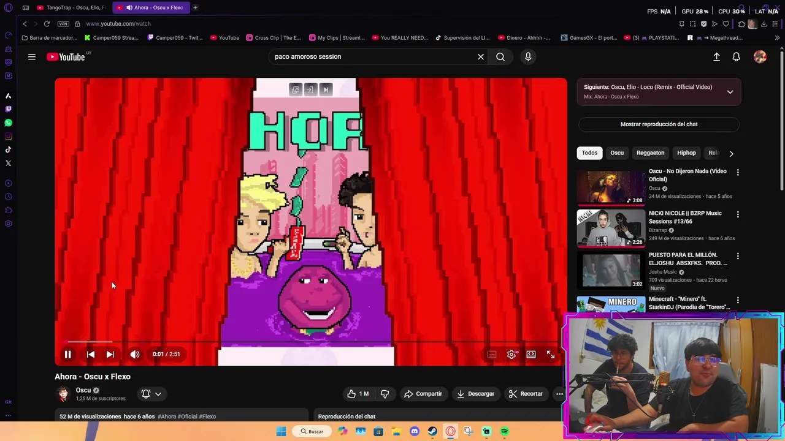Click the Compartir share button
Screen dimensions: 785x441
(423, 394)
